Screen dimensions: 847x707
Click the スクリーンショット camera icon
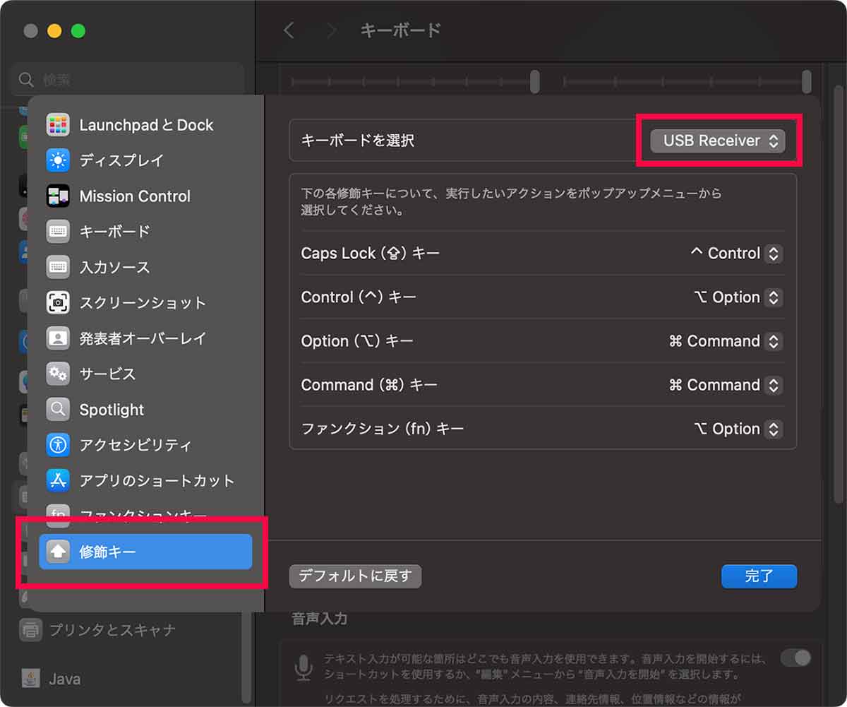tap(58, 303)
